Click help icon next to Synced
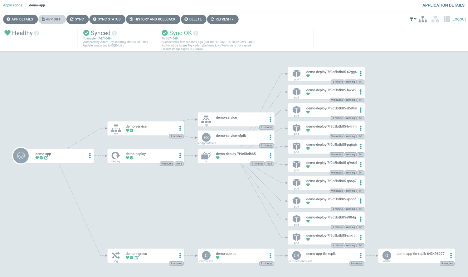 coord(115,33)
